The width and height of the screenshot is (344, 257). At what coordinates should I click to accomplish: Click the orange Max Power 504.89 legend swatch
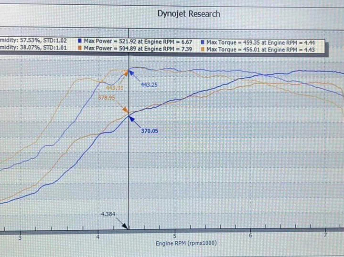coord(79,49)
